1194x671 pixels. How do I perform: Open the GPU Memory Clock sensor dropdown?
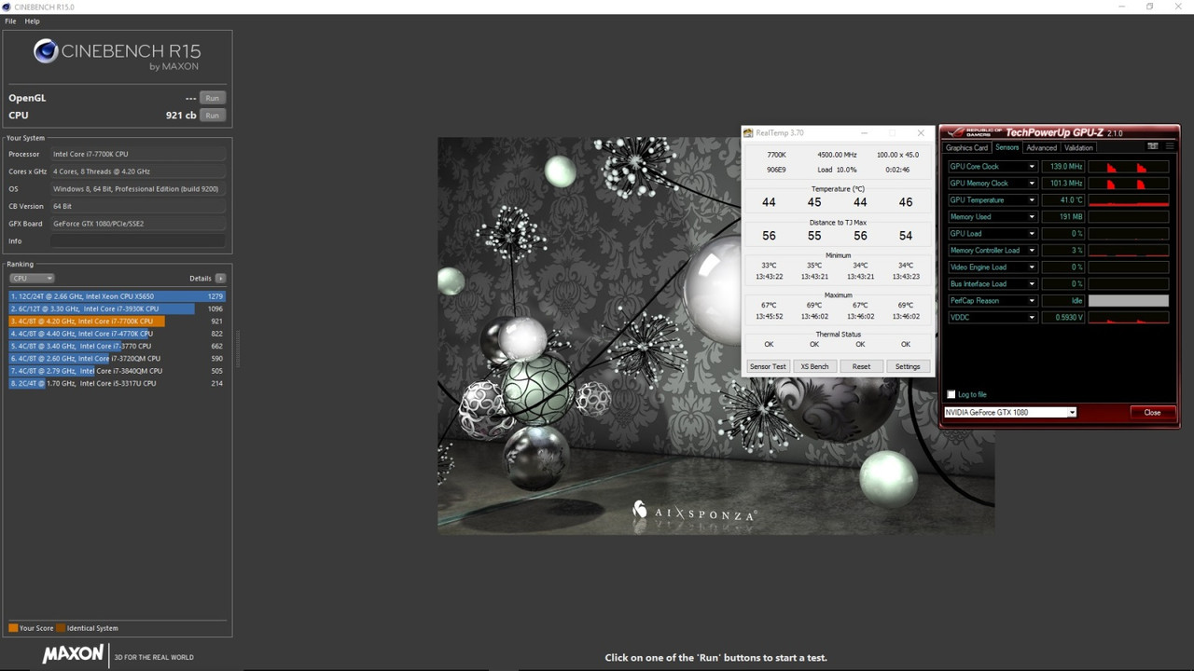[x=1032, y=184]
